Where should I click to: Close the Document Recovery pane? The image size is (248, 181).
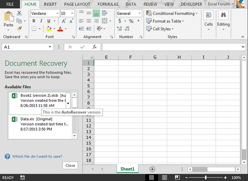coord(70,166)
